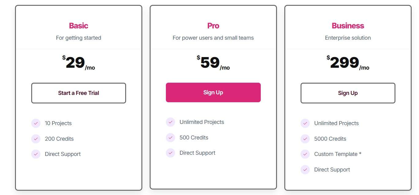The image size is (419, 195).
Task: Click the $29/mo price text
Action: coord(78,63)
